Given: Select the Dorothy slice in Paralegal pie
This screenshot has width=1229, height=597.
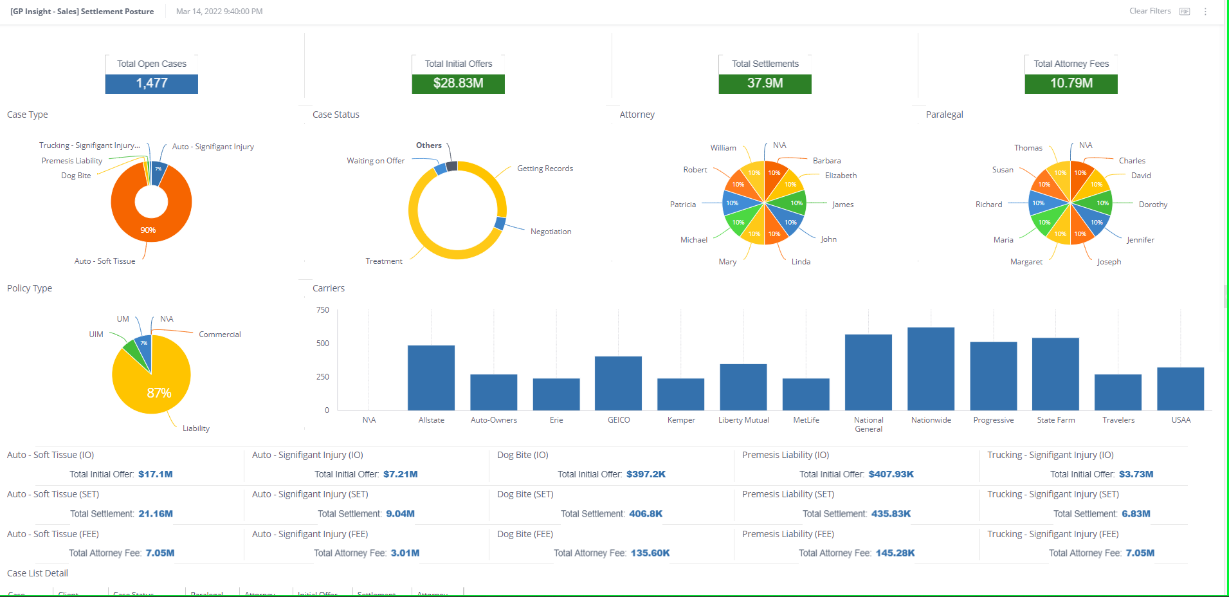Looking at the screenshot, I should coord(1100,203).
